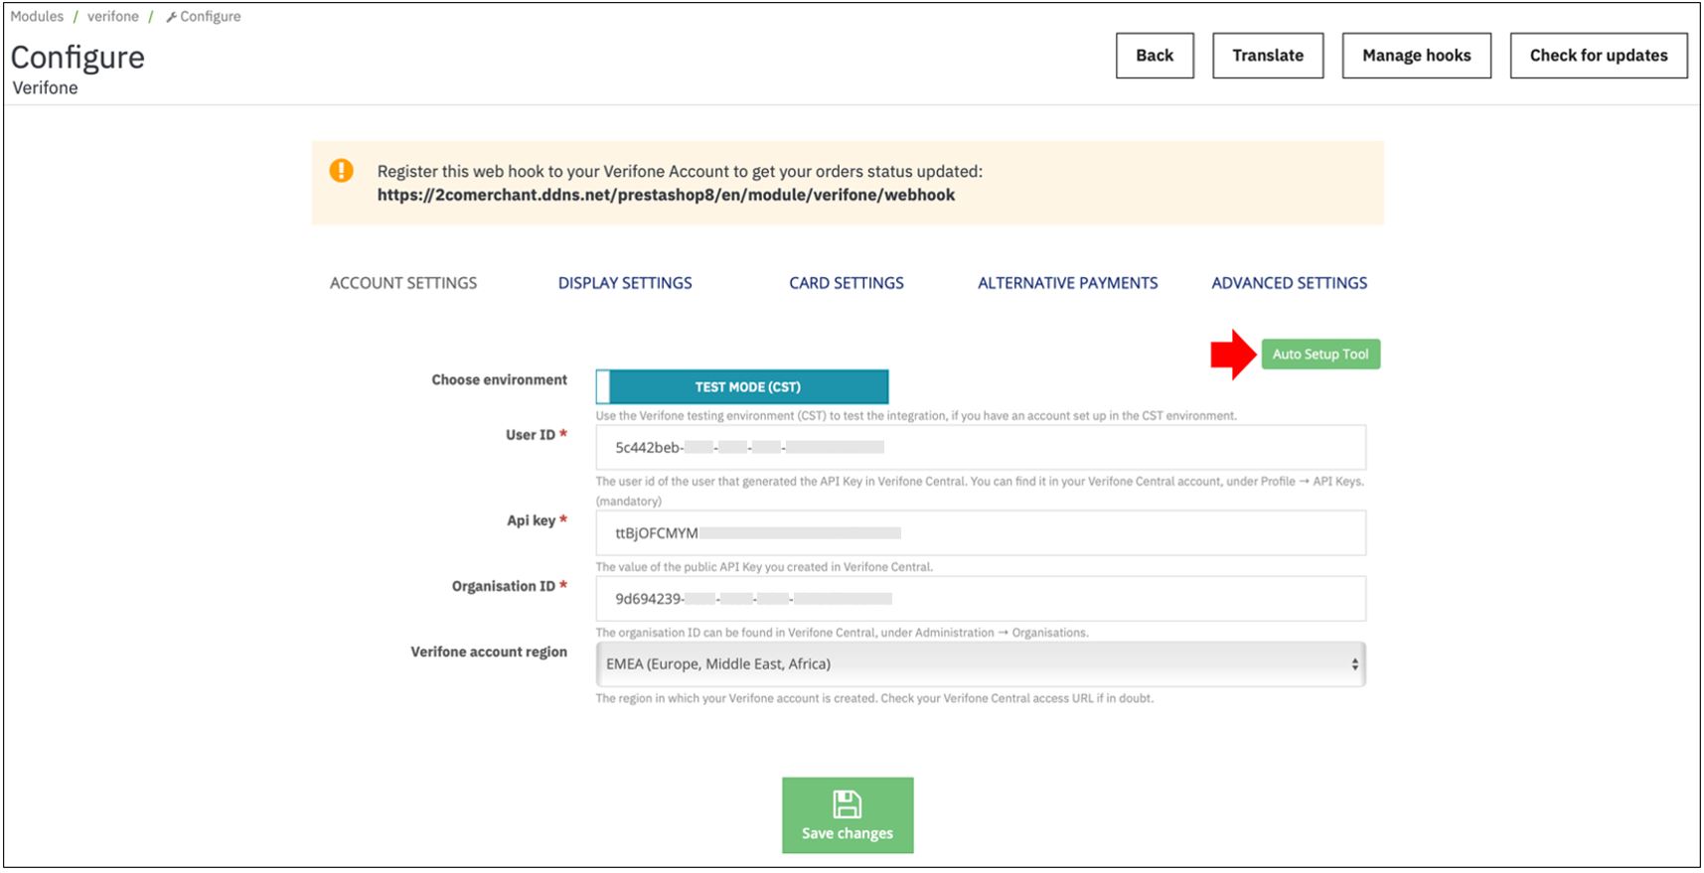Open the Card Settings tab
The height and width of the screenshot is (873, 1704).
coord(847,283)
